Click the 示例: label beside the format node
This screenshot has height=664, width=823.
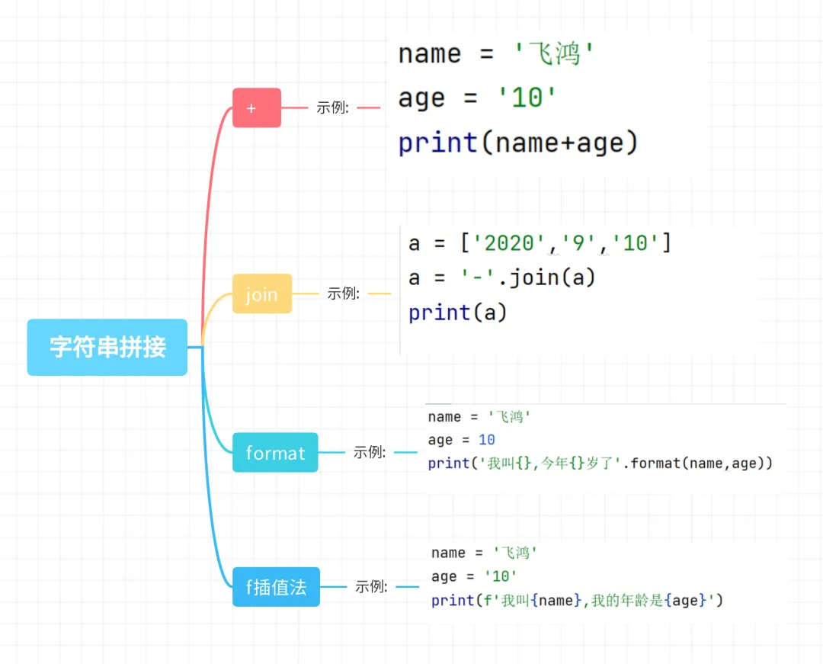pyautogui.click(x=370, y=452)
